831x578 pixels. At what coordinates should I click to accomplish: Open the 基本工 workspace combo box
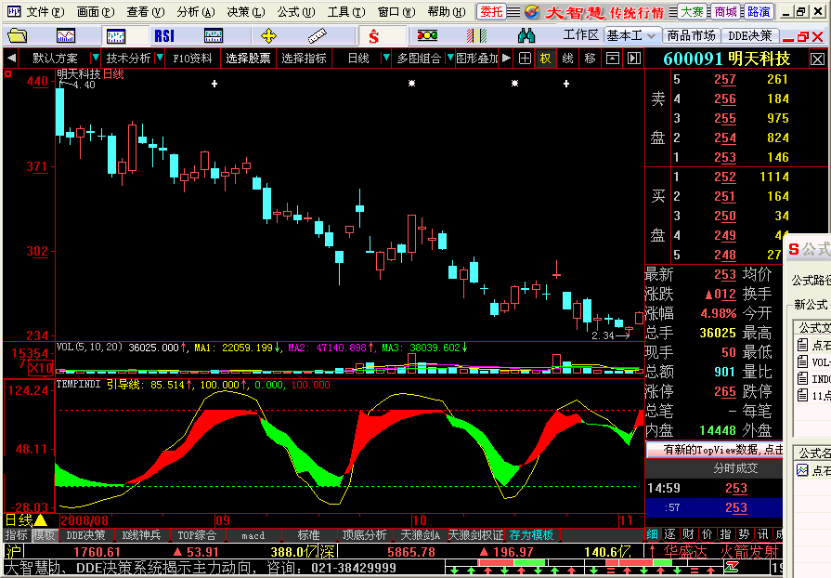click(x=632, y=36)
